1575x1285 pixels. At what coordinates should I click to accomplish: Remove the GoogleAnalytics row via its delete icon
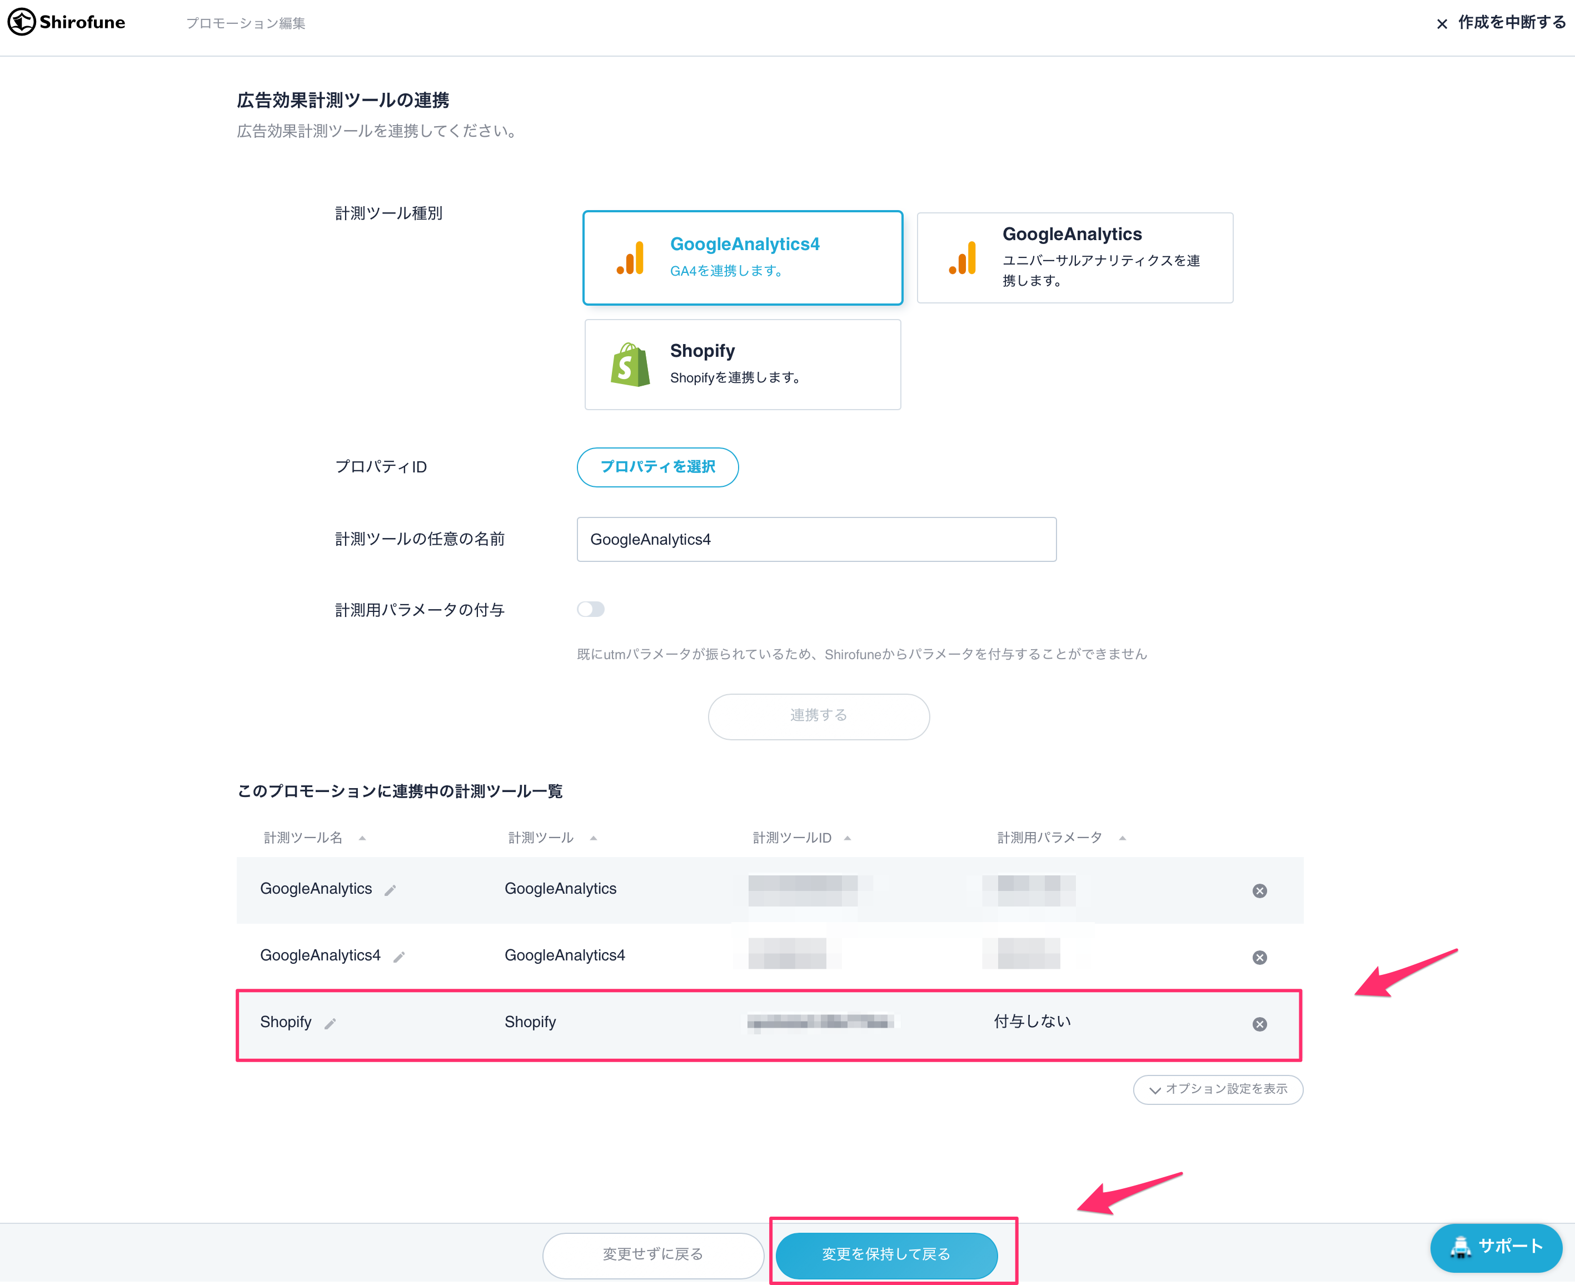click(1260, 890)
